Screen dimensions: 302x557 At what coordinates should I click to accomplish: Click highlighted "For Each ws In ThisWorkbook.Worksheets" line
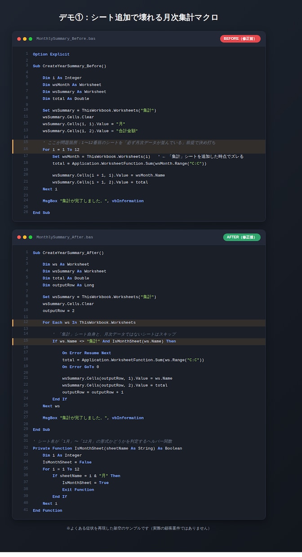(139, 323)
